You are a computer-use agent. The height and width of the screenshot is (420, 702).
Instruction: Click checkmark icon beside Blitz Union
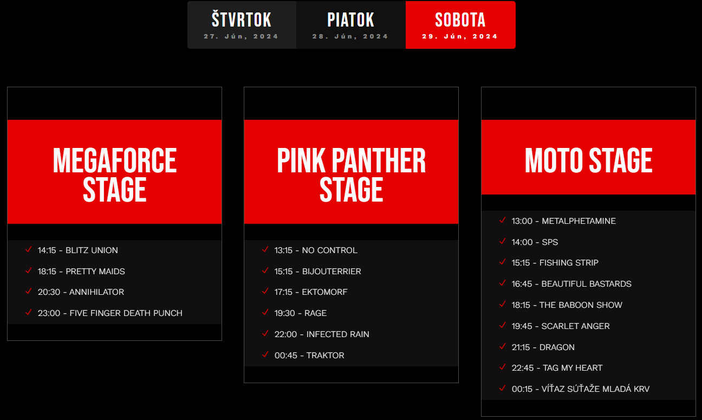[x=29, y=249]
